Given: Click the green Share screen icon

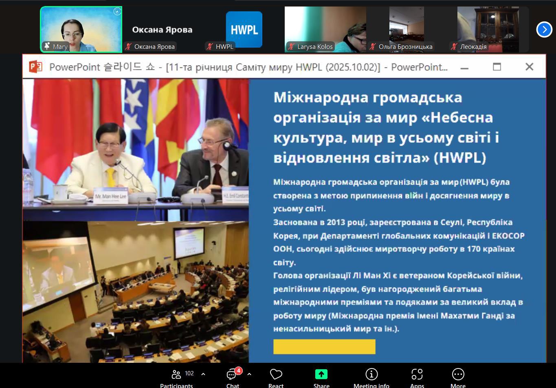Looking at the screenshot, I should tap(321, 374).
